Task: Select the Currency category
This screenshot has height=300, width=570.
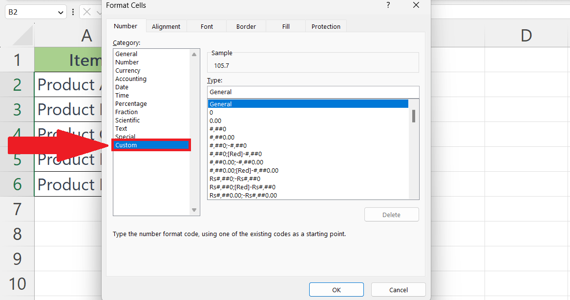Action: [127, 70]
